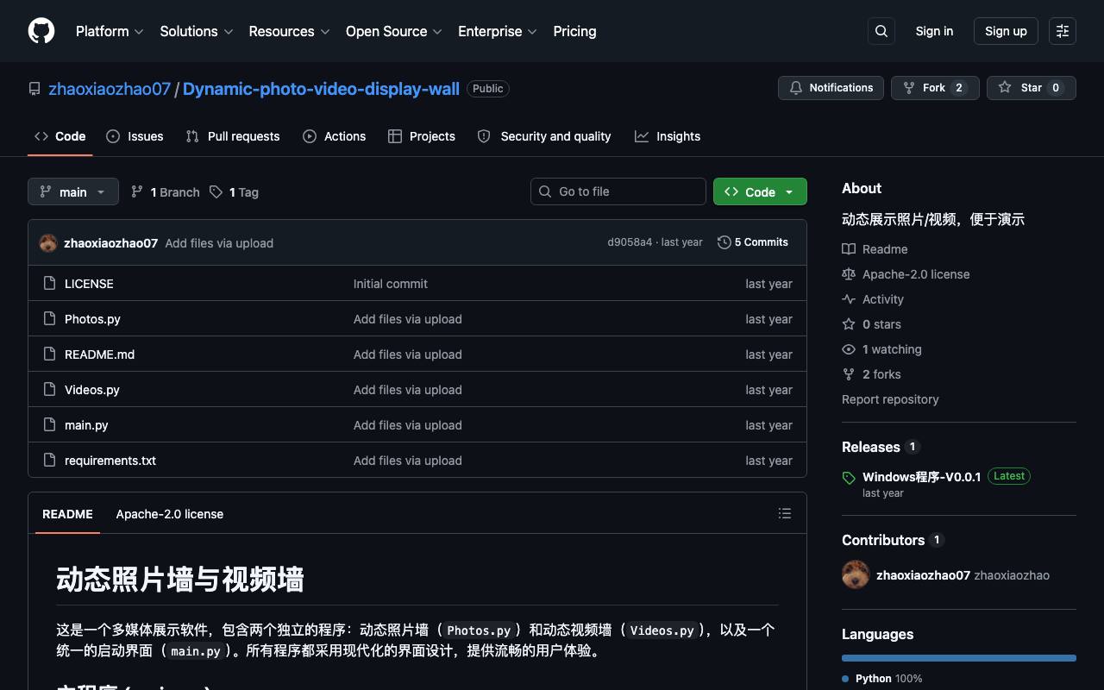Expand the Enterprise menu
Viewport: 1104px width, 690px height.
click(x=498, y=31)
